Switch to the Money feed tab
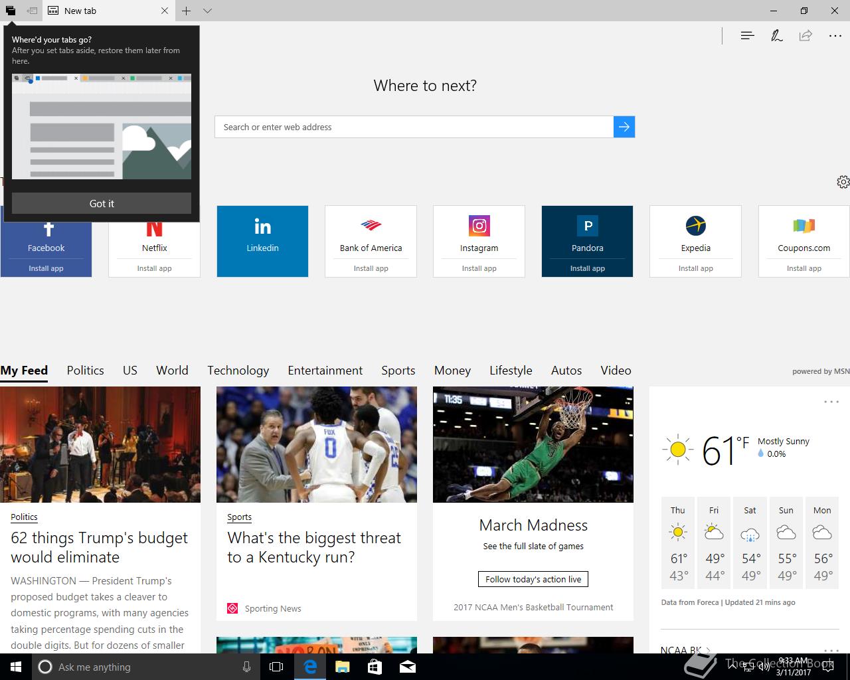Image resolution: width=850 pixels, height=680 pixels. point(452,371)
